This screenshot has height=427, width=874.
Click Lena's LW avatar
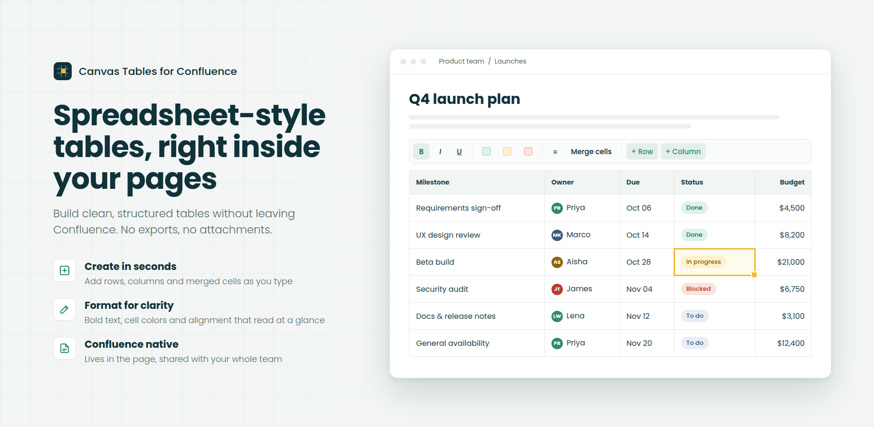pos(557,316)
